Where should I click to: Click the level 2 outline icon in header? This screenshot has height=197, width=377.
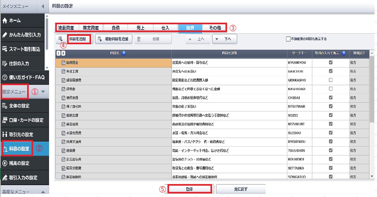[63, 53]
